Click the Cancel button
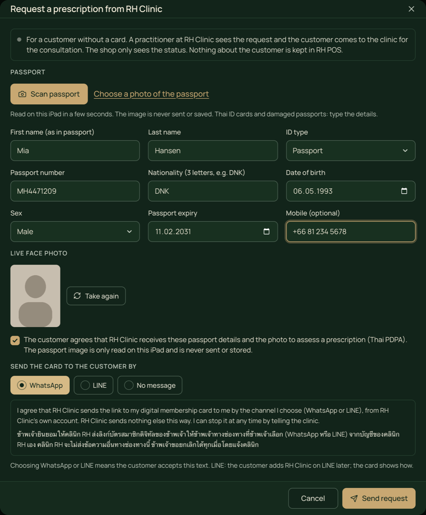The image size is (426, 515). (x=313, y=498)
